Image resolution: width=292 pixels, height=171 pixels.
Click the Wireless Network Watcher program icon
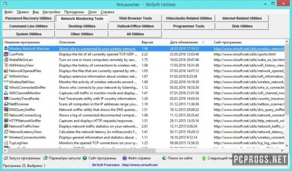click(x=6, y=48)
